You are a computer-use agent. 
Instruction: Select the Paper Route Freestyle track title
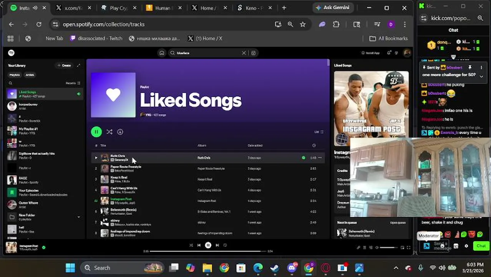tap(126, 167)
